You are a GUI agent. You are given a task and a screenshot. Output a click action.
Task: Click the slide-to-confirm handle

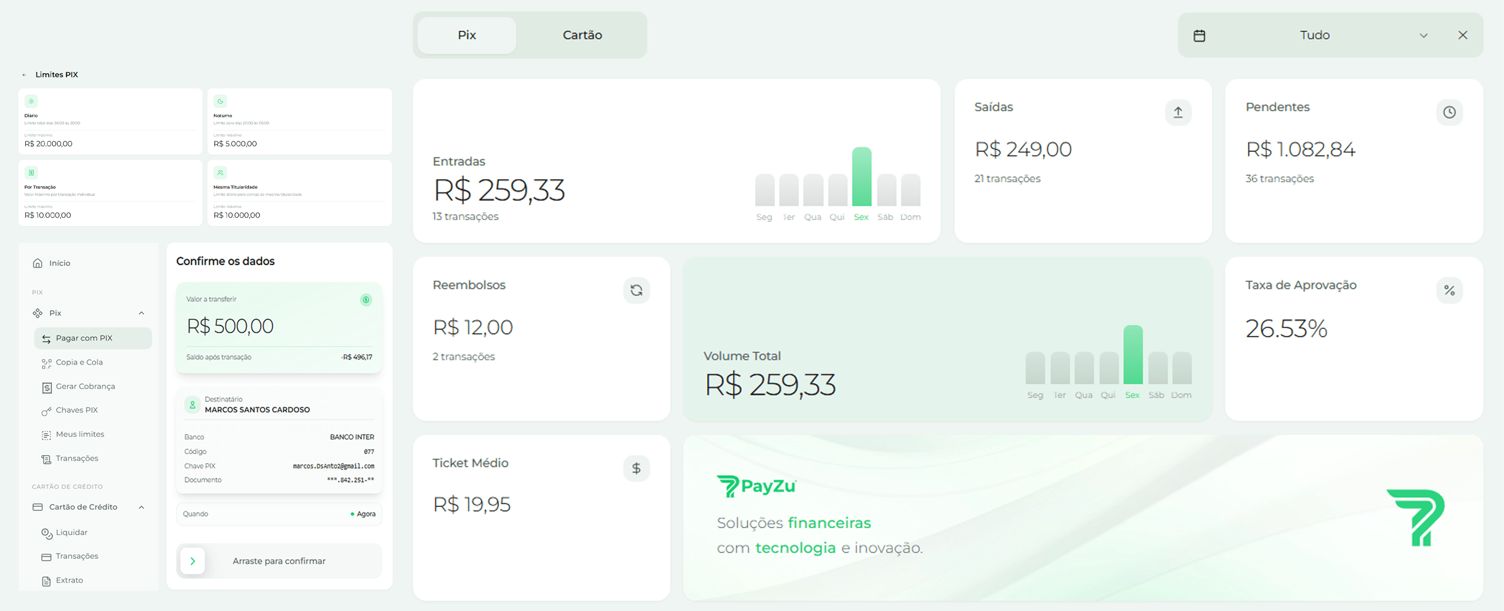tap(192, 561)
